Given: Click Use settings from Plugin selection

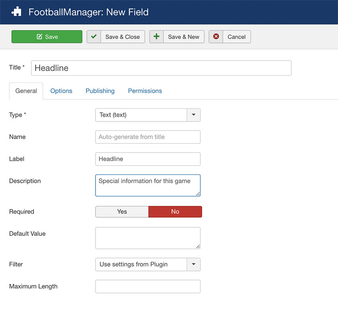Looking at the screenshot, I should click(141, 264).
